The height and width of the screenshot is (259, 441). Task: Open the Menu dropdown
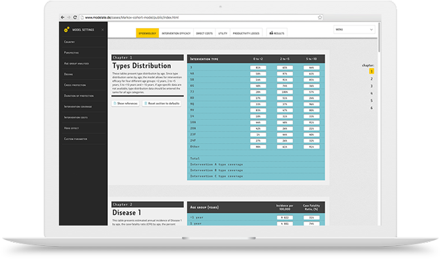coord(354,29)
